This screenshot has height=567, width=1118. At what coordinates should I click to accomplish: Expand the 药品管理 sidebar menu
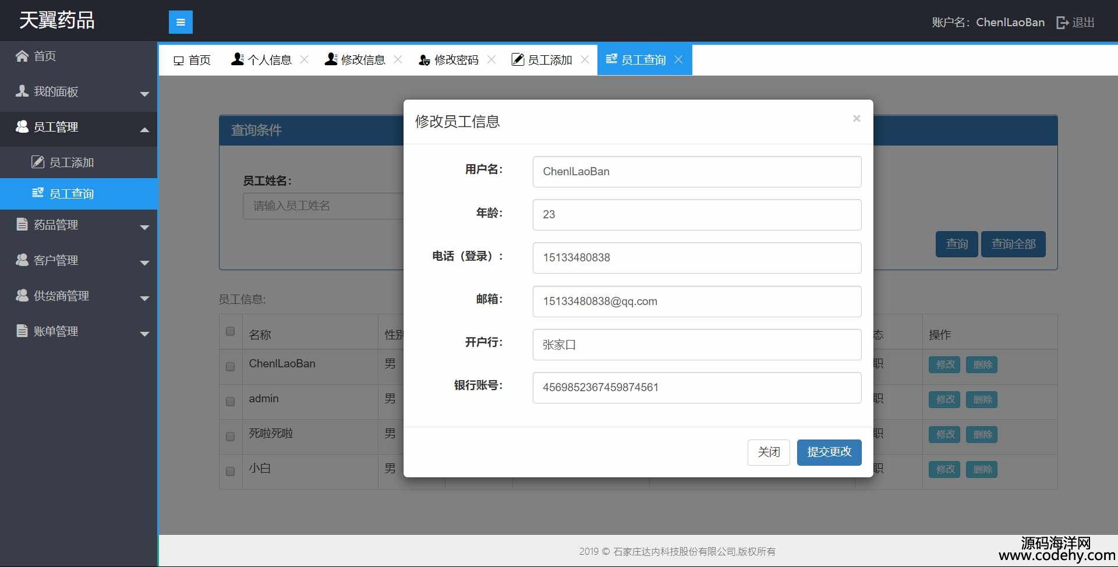(79, 225)
